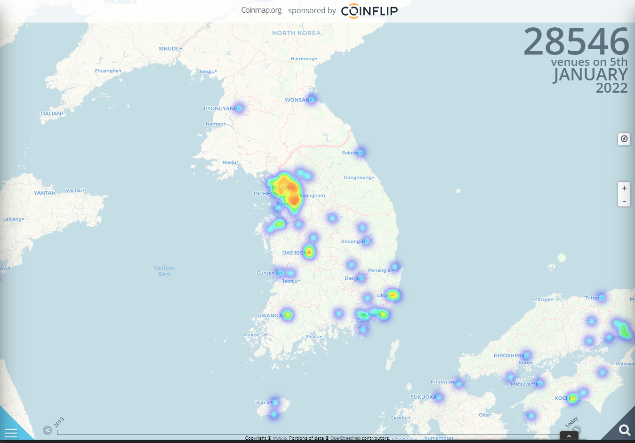The image size is (635, 443).
Task: Click the INCHEON map label
Action: tap(266, 193)
